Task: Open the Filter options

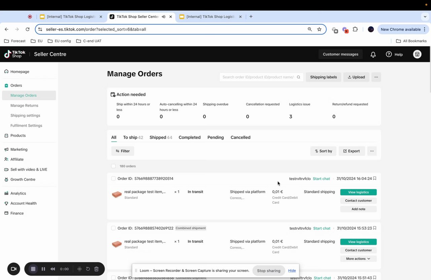Action: click(x=123, y=151)
